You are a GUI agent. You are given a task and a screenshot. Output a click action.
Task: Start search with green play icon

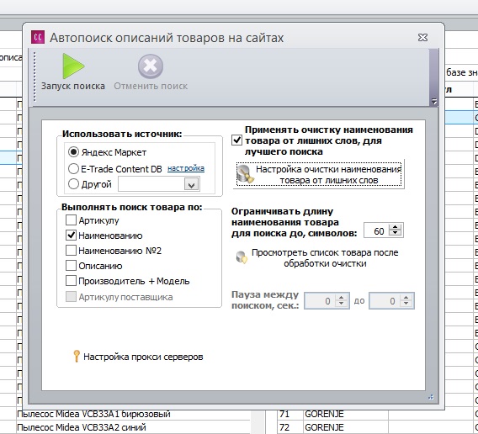[73, 66]
